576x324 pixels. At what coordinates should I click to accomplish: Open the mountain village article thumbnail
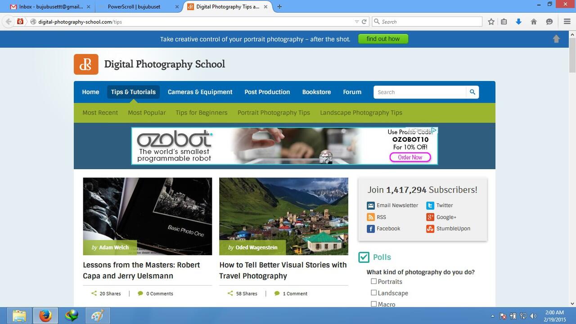point(283,216)
